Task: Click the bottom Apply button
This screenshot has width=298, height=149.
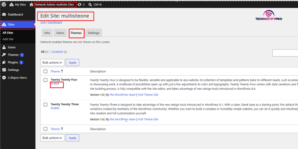Action: pyautogui.click(x=72, y=138)
